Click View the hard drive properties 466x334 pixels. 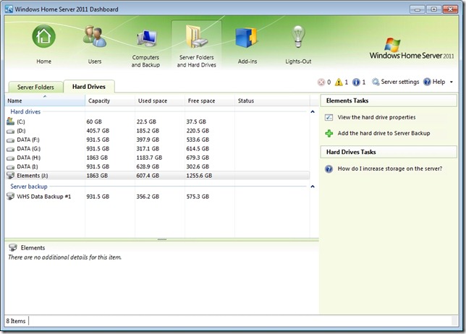point(376,117)
